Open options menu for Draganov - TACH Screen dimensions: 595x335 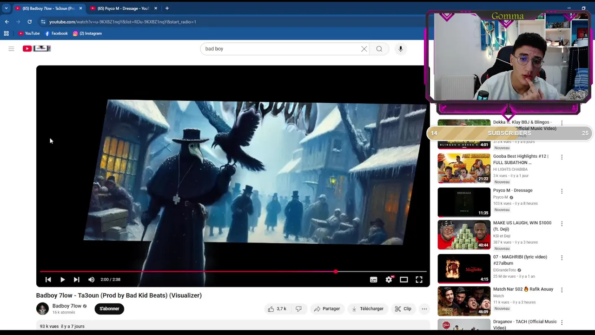562,322
